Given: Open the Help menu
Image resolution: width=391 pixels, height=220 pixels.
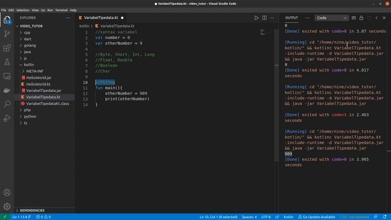Looking at the screenshot, I should point(73,10).
